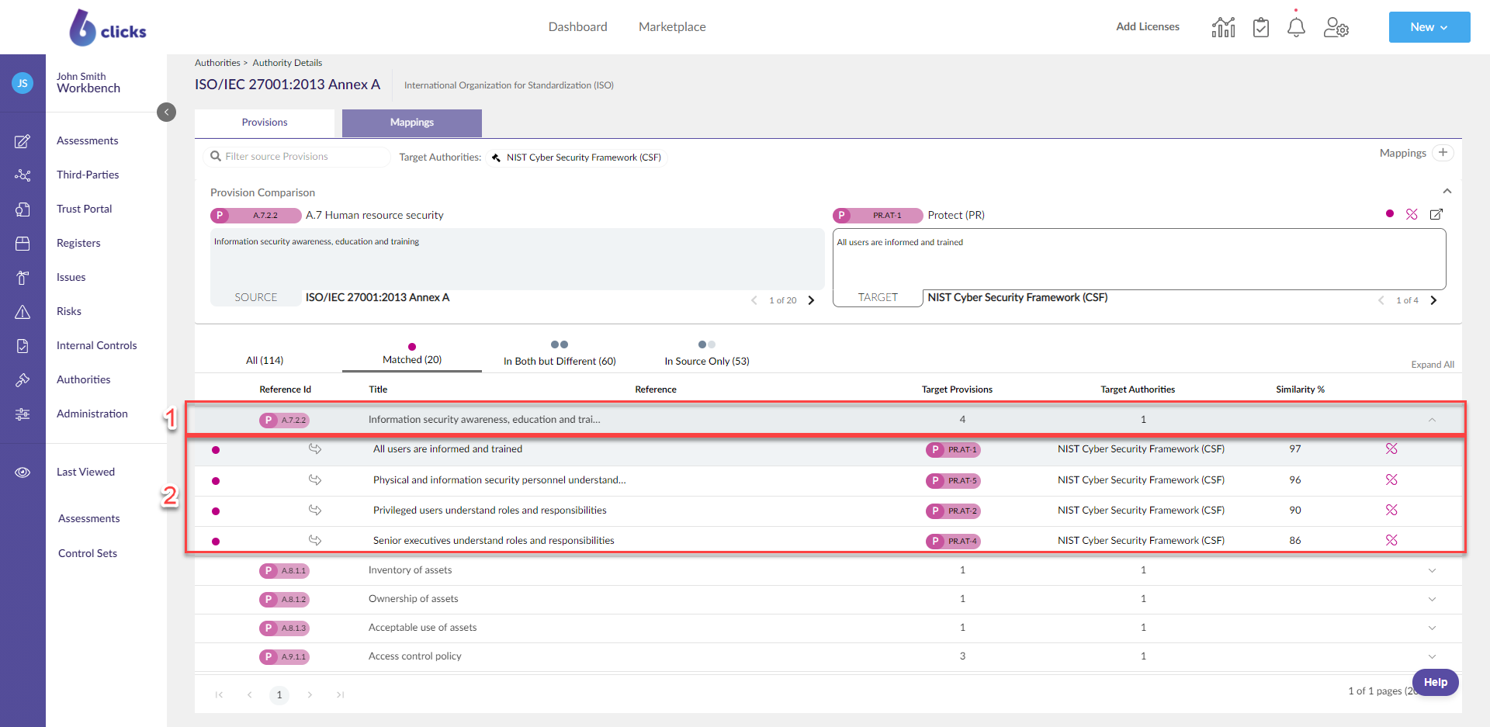Click the Last Viewed eye icon

(x=23, y=473)
